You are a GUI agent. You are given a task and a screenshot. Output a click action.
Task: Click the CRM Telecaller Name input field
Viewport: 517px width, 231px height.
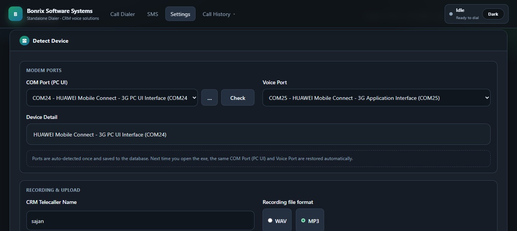point(140,221)
